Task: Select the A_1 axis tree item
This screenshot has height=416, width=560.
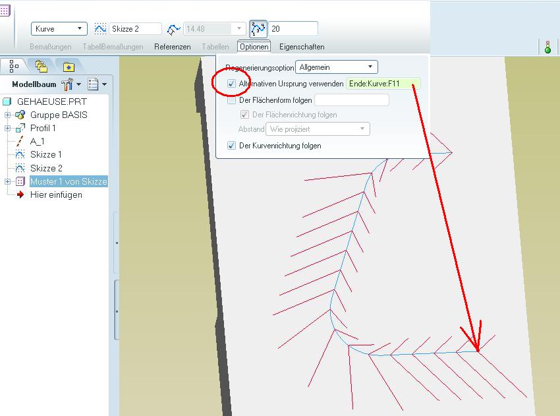Action: click(37, 141)
